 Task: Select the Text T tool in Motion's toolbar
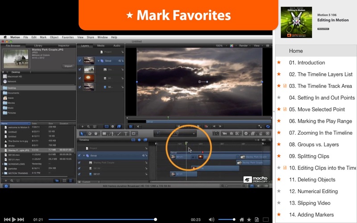126,133
